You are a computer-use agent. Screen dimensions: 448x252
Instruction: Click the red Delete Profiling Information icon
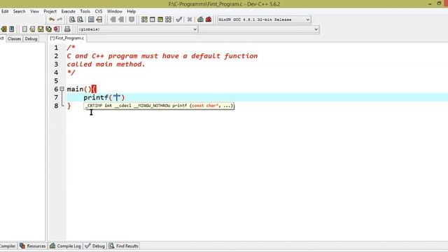[x=209, y=20]
